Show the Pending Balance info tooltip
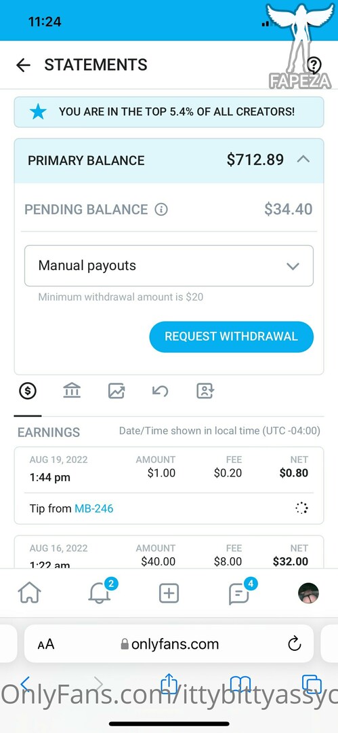This screenshot has height=733, width=338. 161,210
